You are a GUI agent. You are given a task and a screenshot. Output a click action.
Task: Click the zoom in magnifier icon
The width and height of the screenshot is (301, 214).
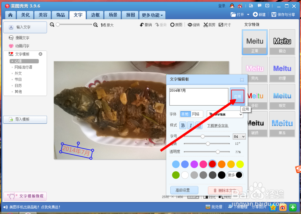tap(95, 25)
